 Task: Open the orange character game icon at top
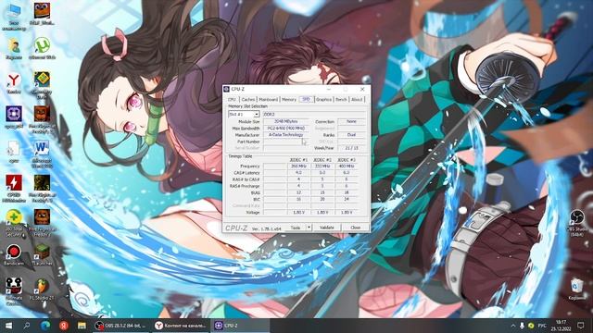[42, 14]
